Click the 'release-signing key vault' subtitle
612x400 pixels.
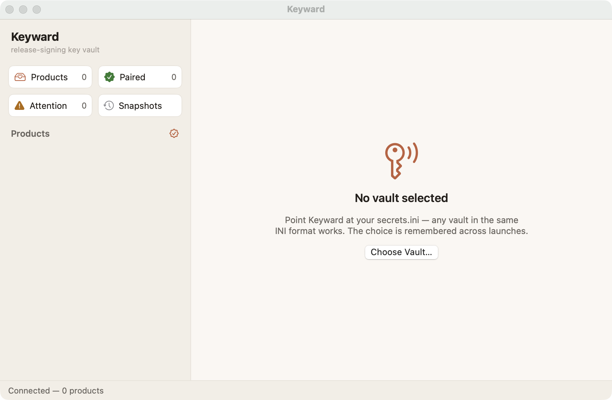tap(55, 50)
